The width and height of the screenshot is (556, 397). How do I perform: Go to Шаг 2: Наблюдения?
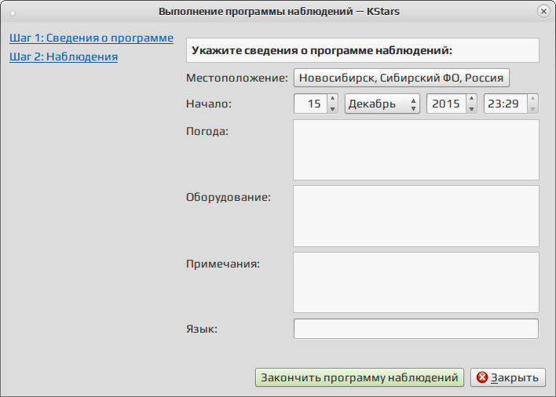(x=64, y=56)
